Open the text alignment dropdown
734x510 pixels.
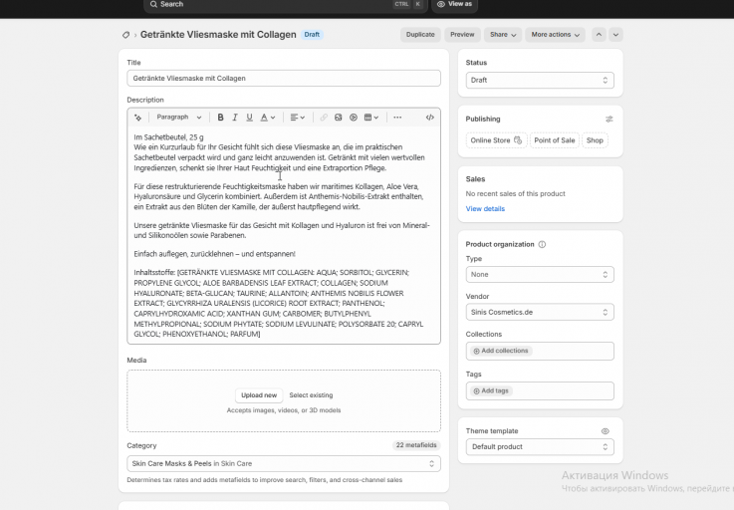coord(297,118)
